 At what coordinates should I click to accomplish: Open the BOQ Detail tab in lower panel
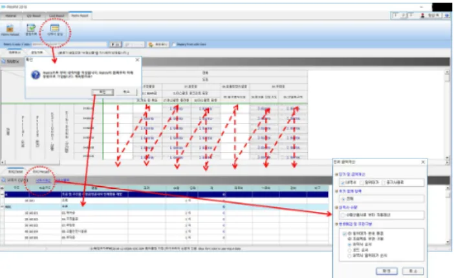(16, 171)
